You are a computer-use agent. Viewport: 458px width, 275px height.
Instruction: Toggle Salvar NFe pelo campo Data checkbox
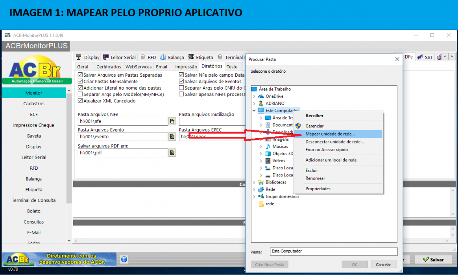click(x=181, y=75)
